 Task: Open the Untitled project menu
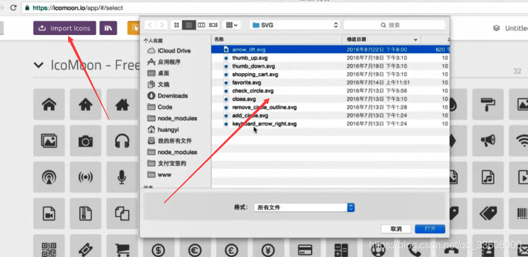coord(510,28)
